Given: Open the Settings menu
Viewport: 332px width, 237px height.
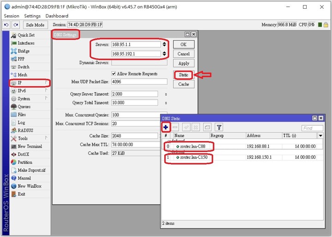Looking at the screenshot, I should [x=32, y=16].
